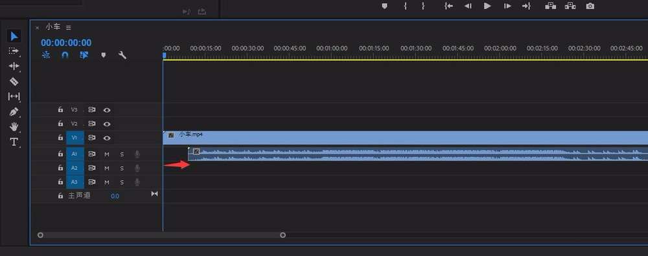
Task: Select the Selection tool arrow
Action: coord(14,36)
